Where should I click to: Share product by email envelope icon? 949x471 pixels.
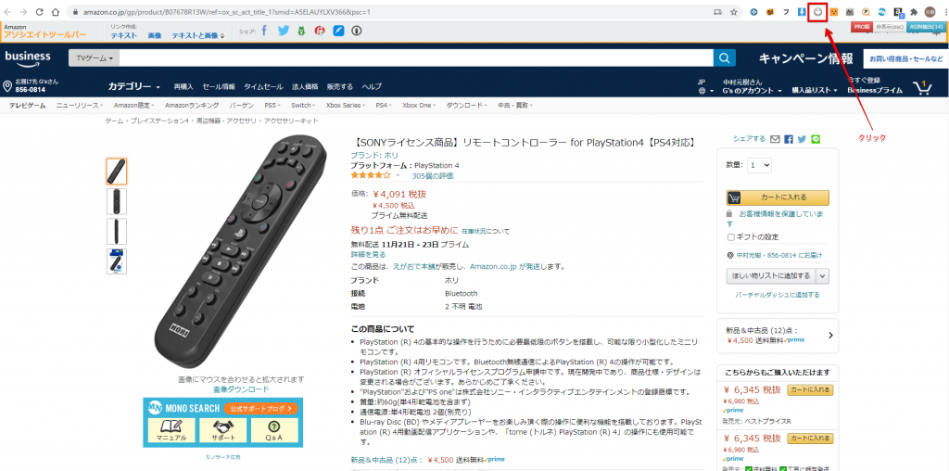776,139
